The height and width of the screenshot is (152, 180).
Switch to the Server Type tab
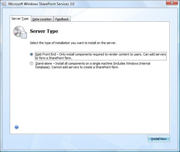click(x=20, y=19)
